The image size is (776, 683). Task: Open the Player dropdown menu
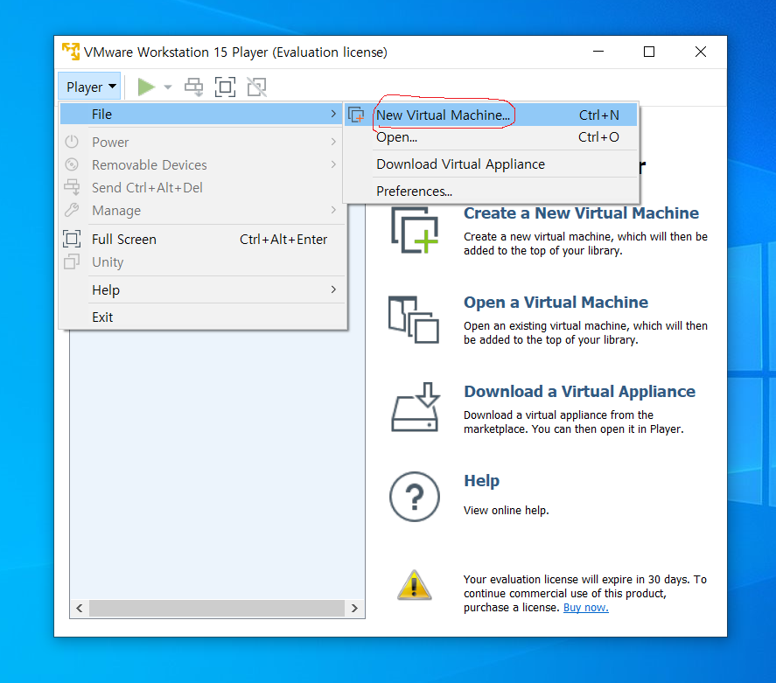pyautogui.click(x=89, y=87)
